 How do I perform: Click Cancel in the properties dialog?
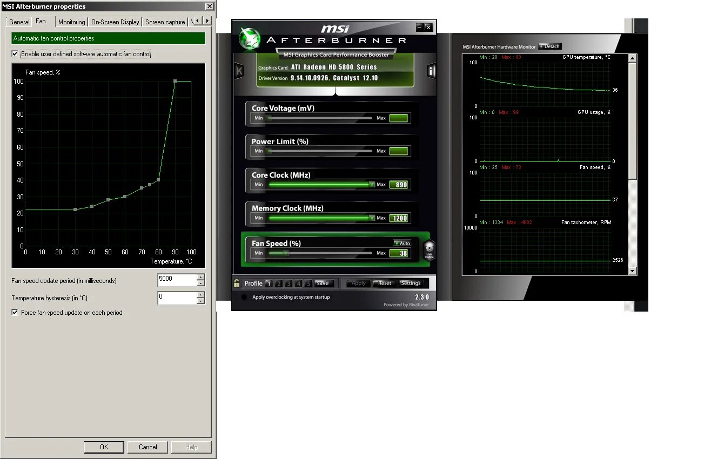point(147,447)
